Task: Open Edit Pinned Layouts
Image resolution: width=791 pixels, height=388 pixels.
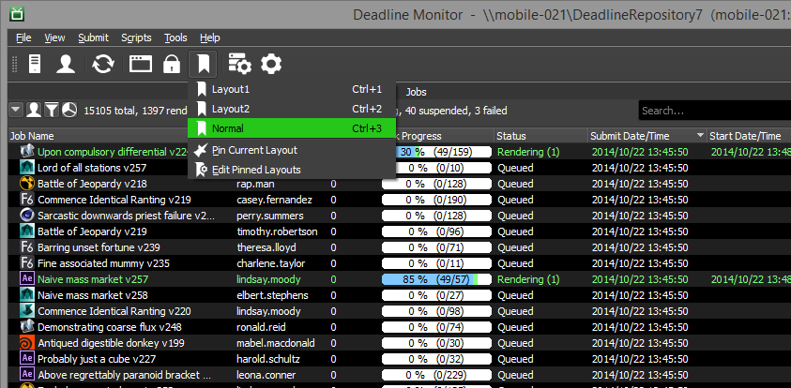Action: [x=255, y=170]
